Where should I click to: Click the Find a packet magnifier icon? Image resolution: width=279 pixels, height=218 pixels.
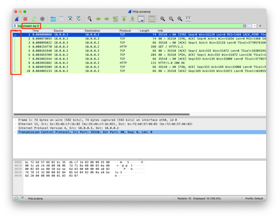pyautogui.click(x=90, y=19)
